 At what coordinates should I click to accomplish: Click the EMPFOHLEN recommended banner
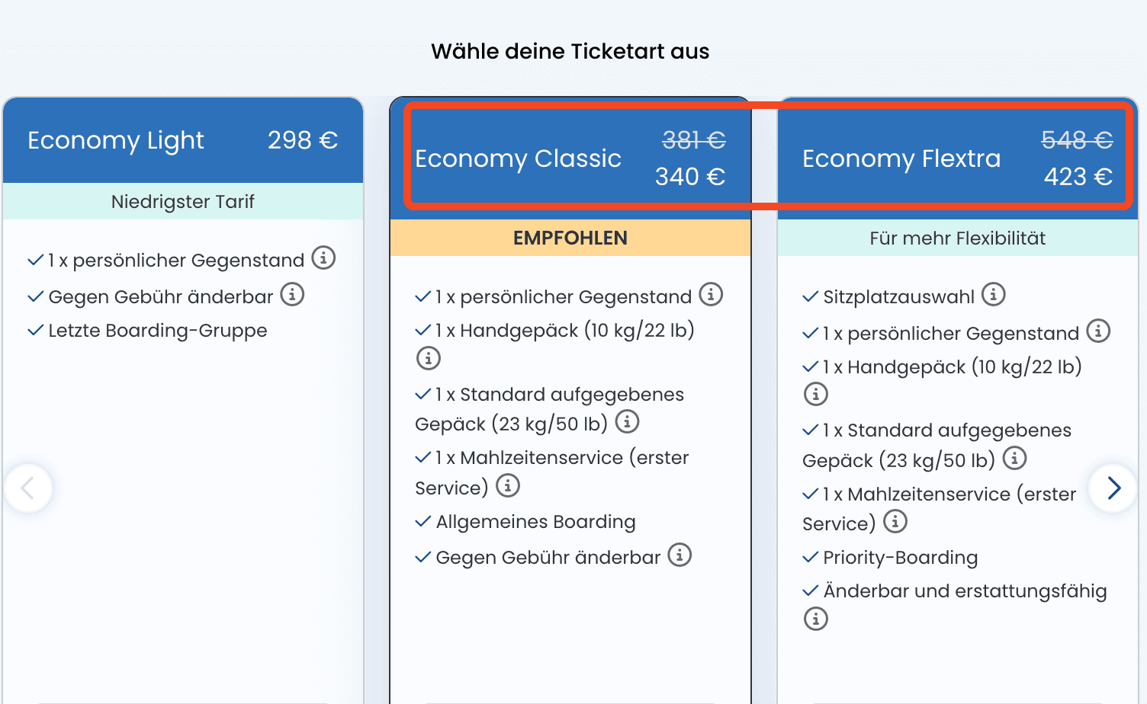click(570, 238)
